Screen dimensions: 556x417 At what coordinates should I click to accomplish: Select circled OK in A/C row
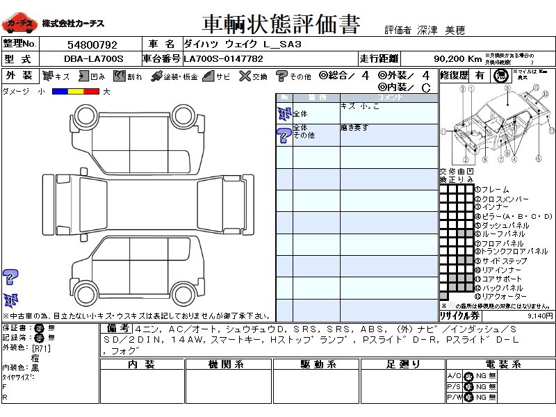pyautogui.click(x=468, y=376)
